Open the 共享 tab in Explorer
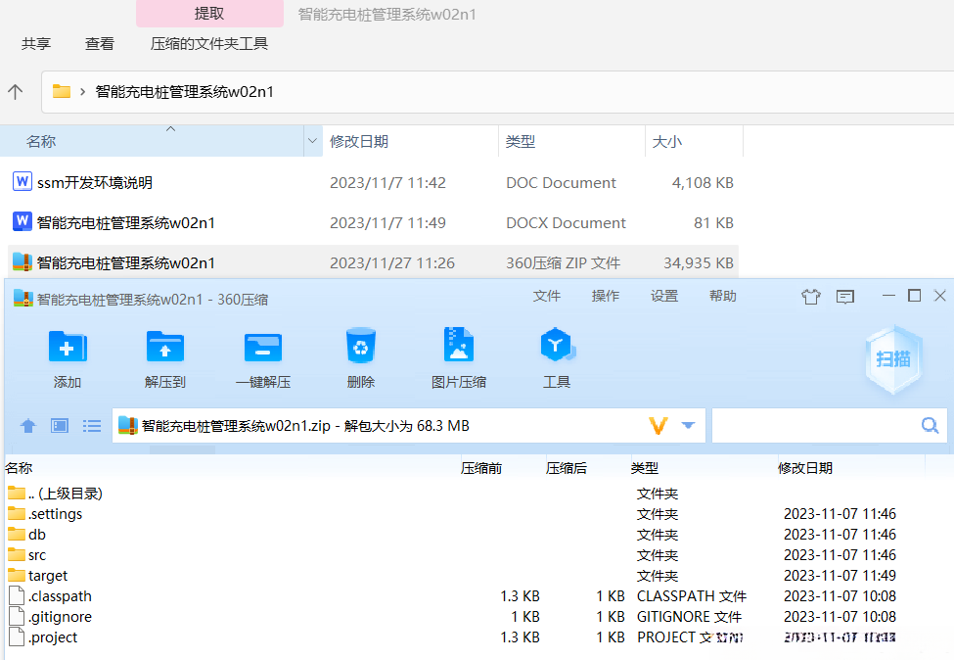Viewport: 954px width, 660px height. coord(36,44)
